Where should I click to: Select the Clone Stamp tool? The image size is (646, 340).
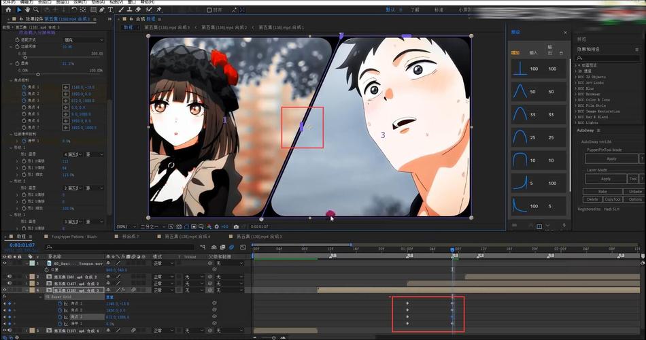[129, 10]
